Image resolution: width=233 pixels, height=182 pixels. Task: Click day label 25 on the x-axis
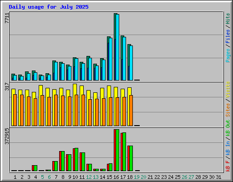coord(177,177)
